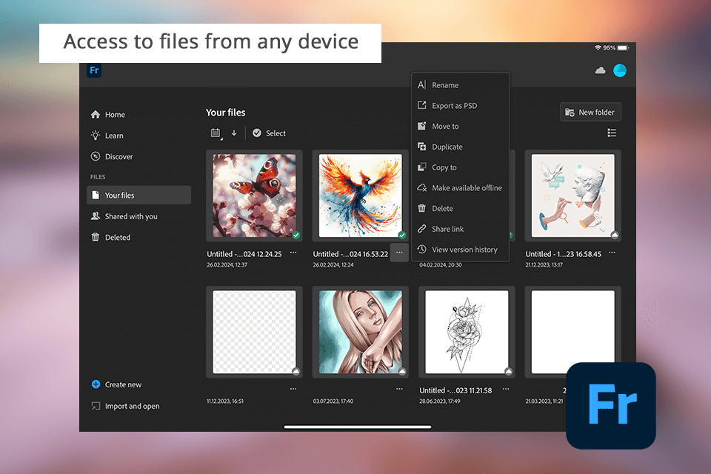Image resolution: width=711 pixels, height=474 pixels.
Task: Choose Duplicate in the menu
Action: [461, 147]
